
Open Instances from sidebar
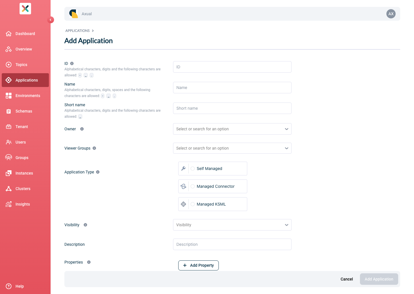coord(25,173)
